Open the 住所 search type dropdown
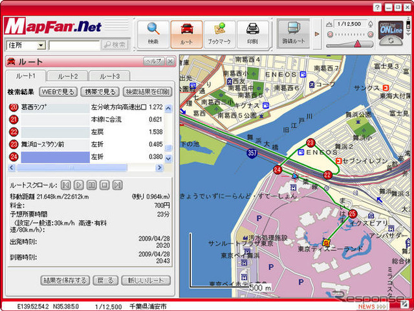The width and height of the screenshot is (414, 311). 26,45
